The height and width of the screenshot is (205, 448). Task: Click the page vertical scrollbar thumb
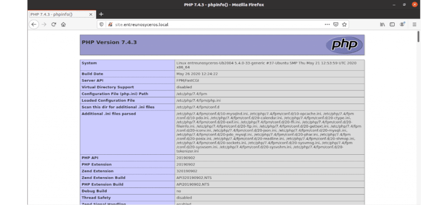tap(418, 37)
